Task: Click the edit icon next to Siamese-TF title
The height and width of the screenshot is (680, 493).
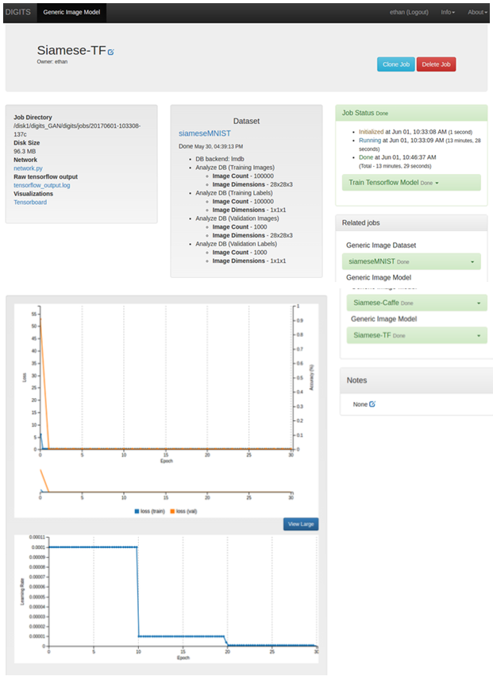Action: click(x=111, y=52)
